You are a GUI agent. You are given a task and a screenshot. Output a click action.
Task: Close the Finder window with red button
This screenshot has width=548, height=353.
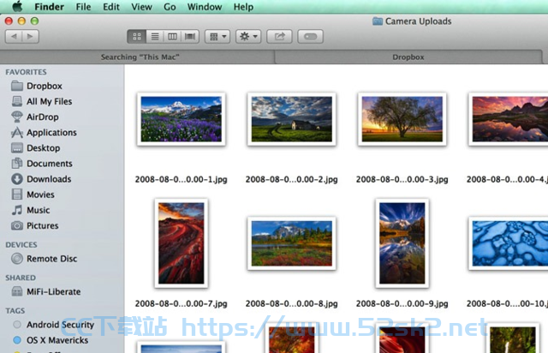click(9, 21)
